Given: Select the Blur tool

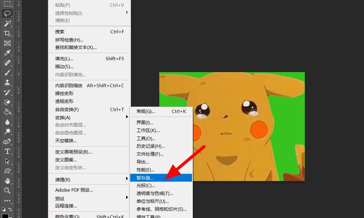Looking at the screenshot, I should pos(7,122).
